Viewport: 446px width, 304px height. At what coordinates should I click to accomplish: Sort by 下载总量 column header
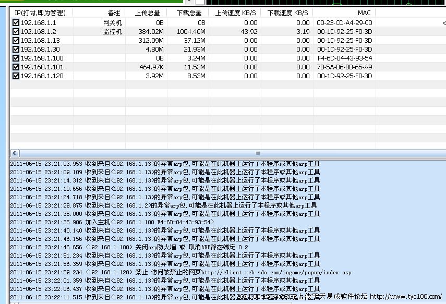click(x=189, y=13)
